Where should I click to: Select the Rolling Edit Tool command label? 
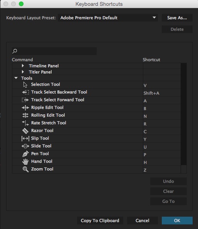click(x=48, y=115)
